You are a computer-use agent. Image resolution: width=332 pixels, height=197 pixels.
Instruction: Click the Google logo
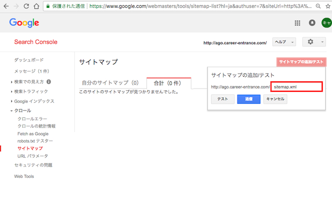pos(24,23)
